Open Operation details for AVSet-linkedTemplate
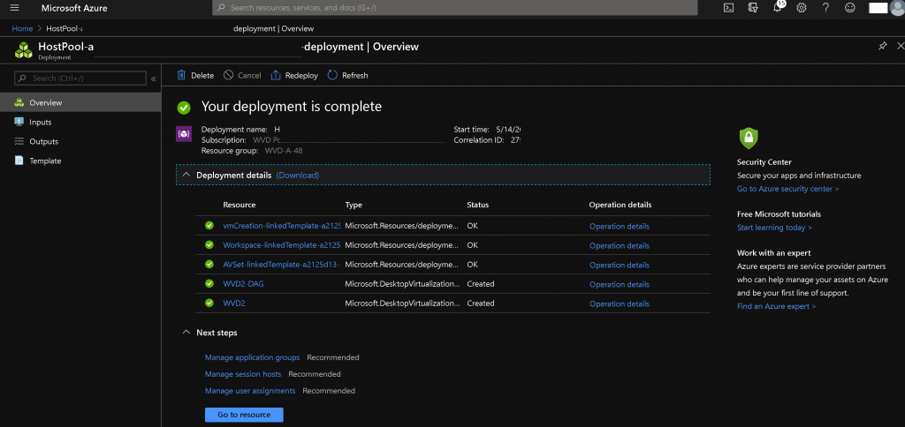The height and width of the screenshot is (427, 905). click(x=620, y=265)
